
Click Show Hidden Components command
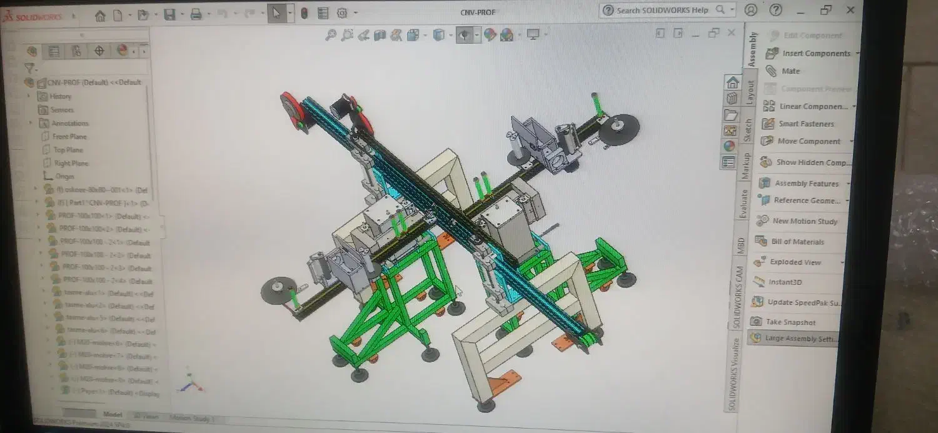[x=805, y=162]
